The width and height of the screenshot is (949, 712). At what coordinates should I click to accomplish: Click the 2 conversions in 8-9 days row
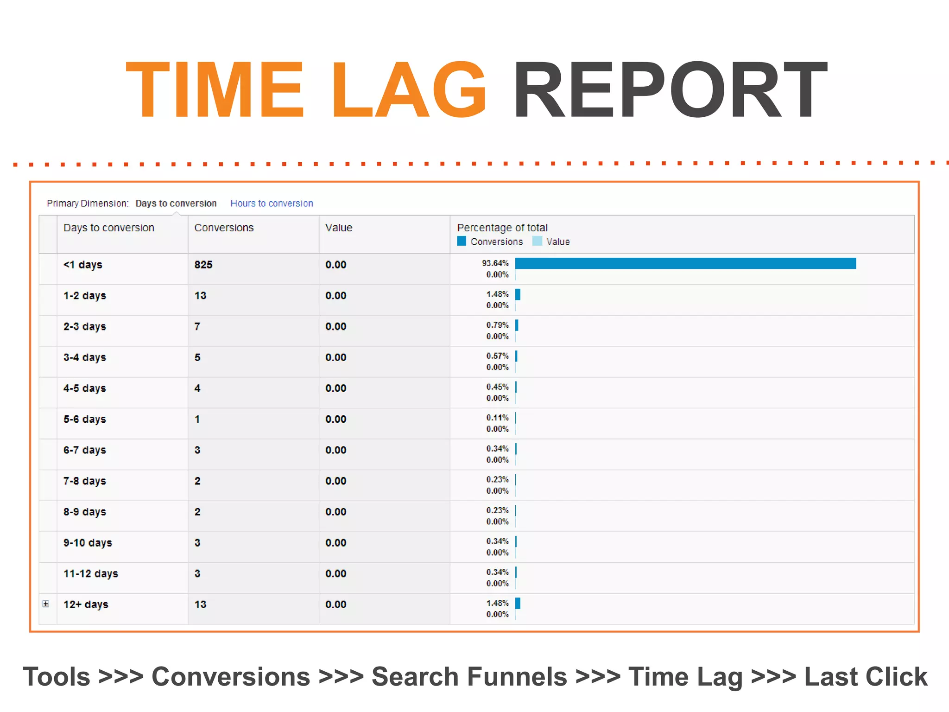click(x=197, y=512)
